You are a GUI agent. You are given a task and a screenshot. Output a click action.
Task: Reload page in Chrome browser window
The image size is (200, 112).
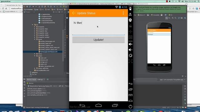(3, 8)
